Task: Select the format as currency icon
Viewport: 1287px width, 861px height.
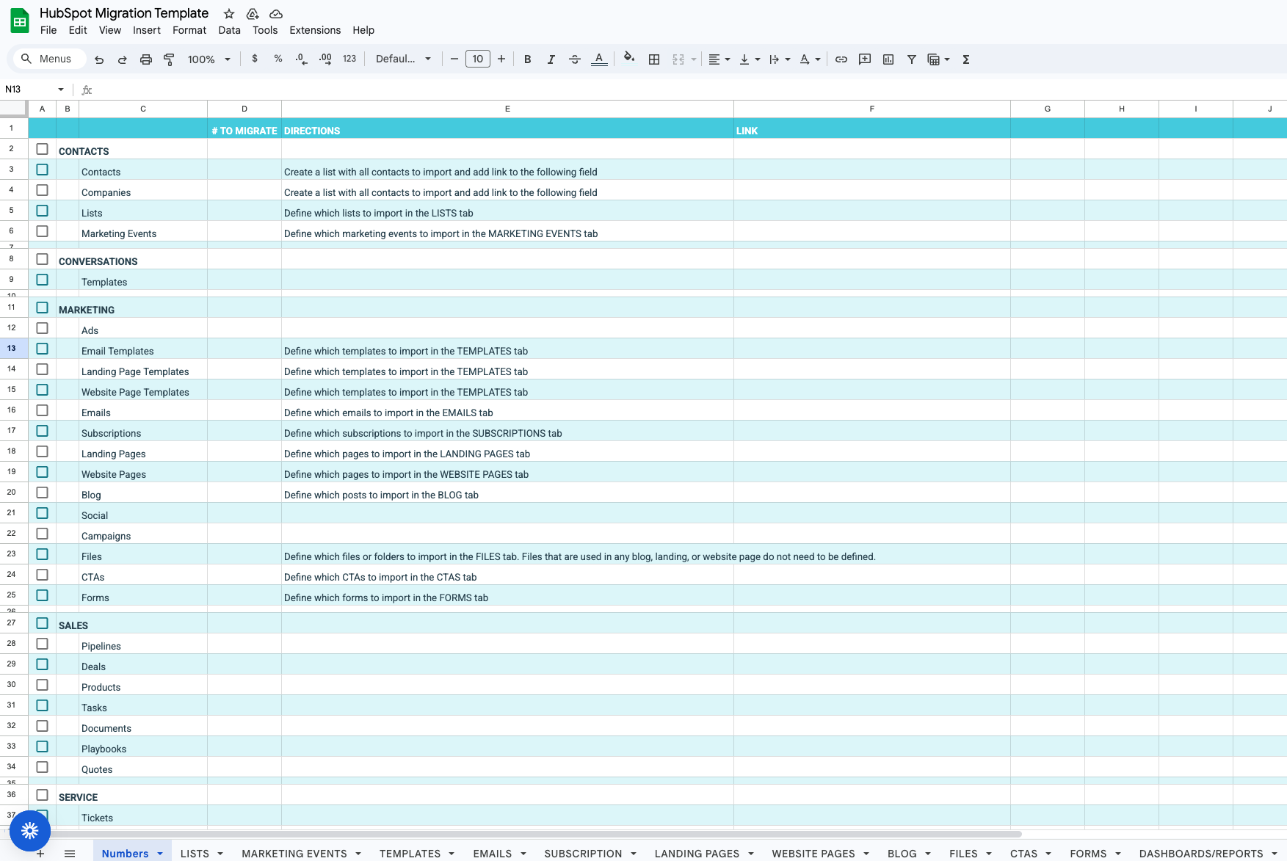Action: click(x=255, y=59)
